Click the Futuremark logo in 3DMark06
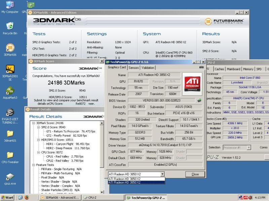The image size is (269, 201). (224, 21)
